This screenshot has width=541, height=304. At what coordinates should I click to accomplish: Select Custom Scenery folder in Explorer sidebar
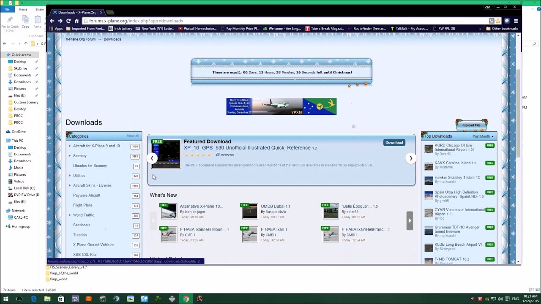click(26, 102)
